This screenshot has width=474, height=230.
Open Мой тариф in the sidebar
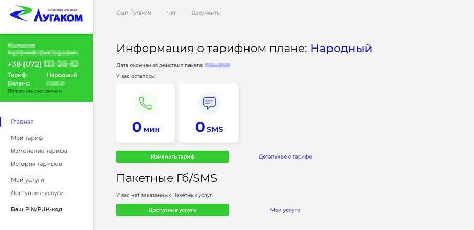click(27, 138)
